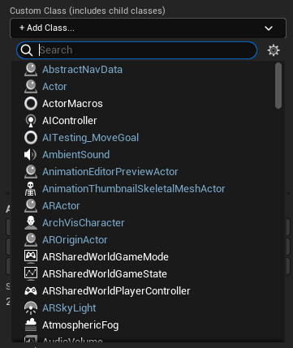Select ARActor from the list
Screen dimensions: 293x348
click(x=61, y=206)
